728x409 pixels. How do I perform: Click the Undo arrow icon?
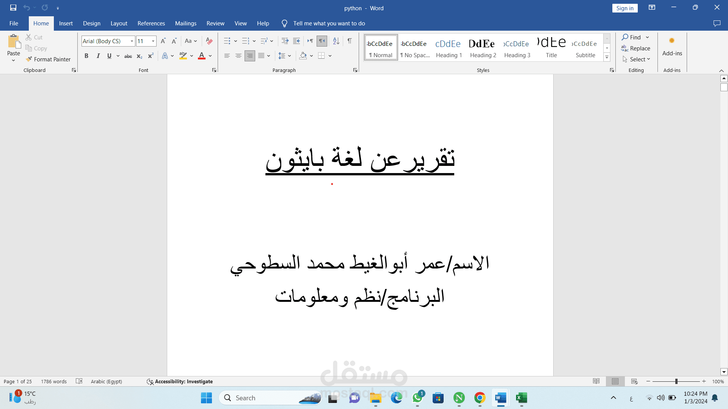click(x=26, y=8)
